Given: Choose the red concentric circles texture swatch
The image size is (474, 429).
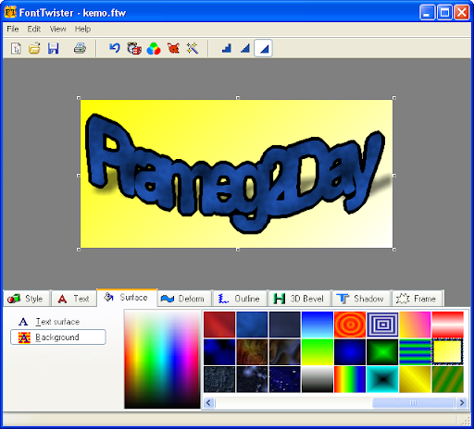Looking at the screenshot, I should pos(350,325).
